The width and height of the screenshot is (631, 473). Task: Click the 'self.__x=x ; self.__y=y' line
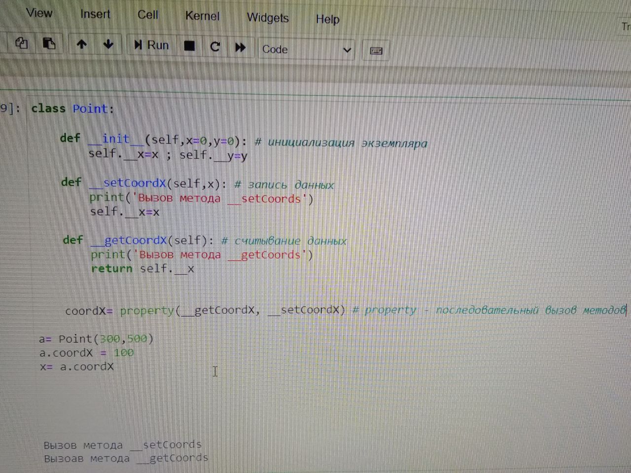pyautogui.click(x=168, y=155)
